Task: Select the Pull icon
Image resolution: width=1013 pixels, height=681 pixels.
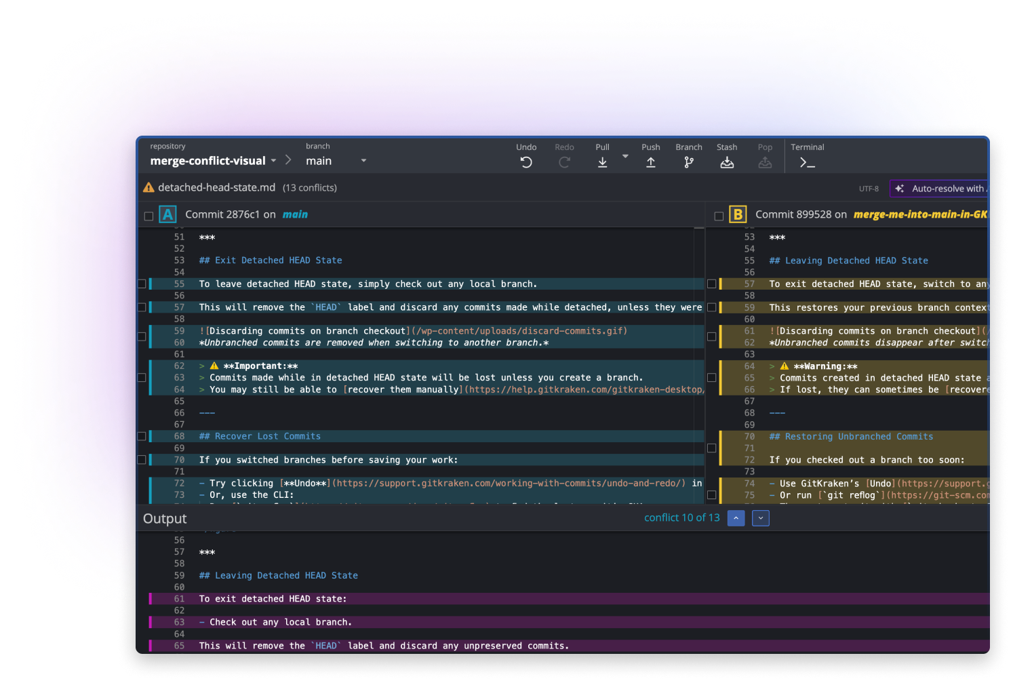Action: coord(602,161)
